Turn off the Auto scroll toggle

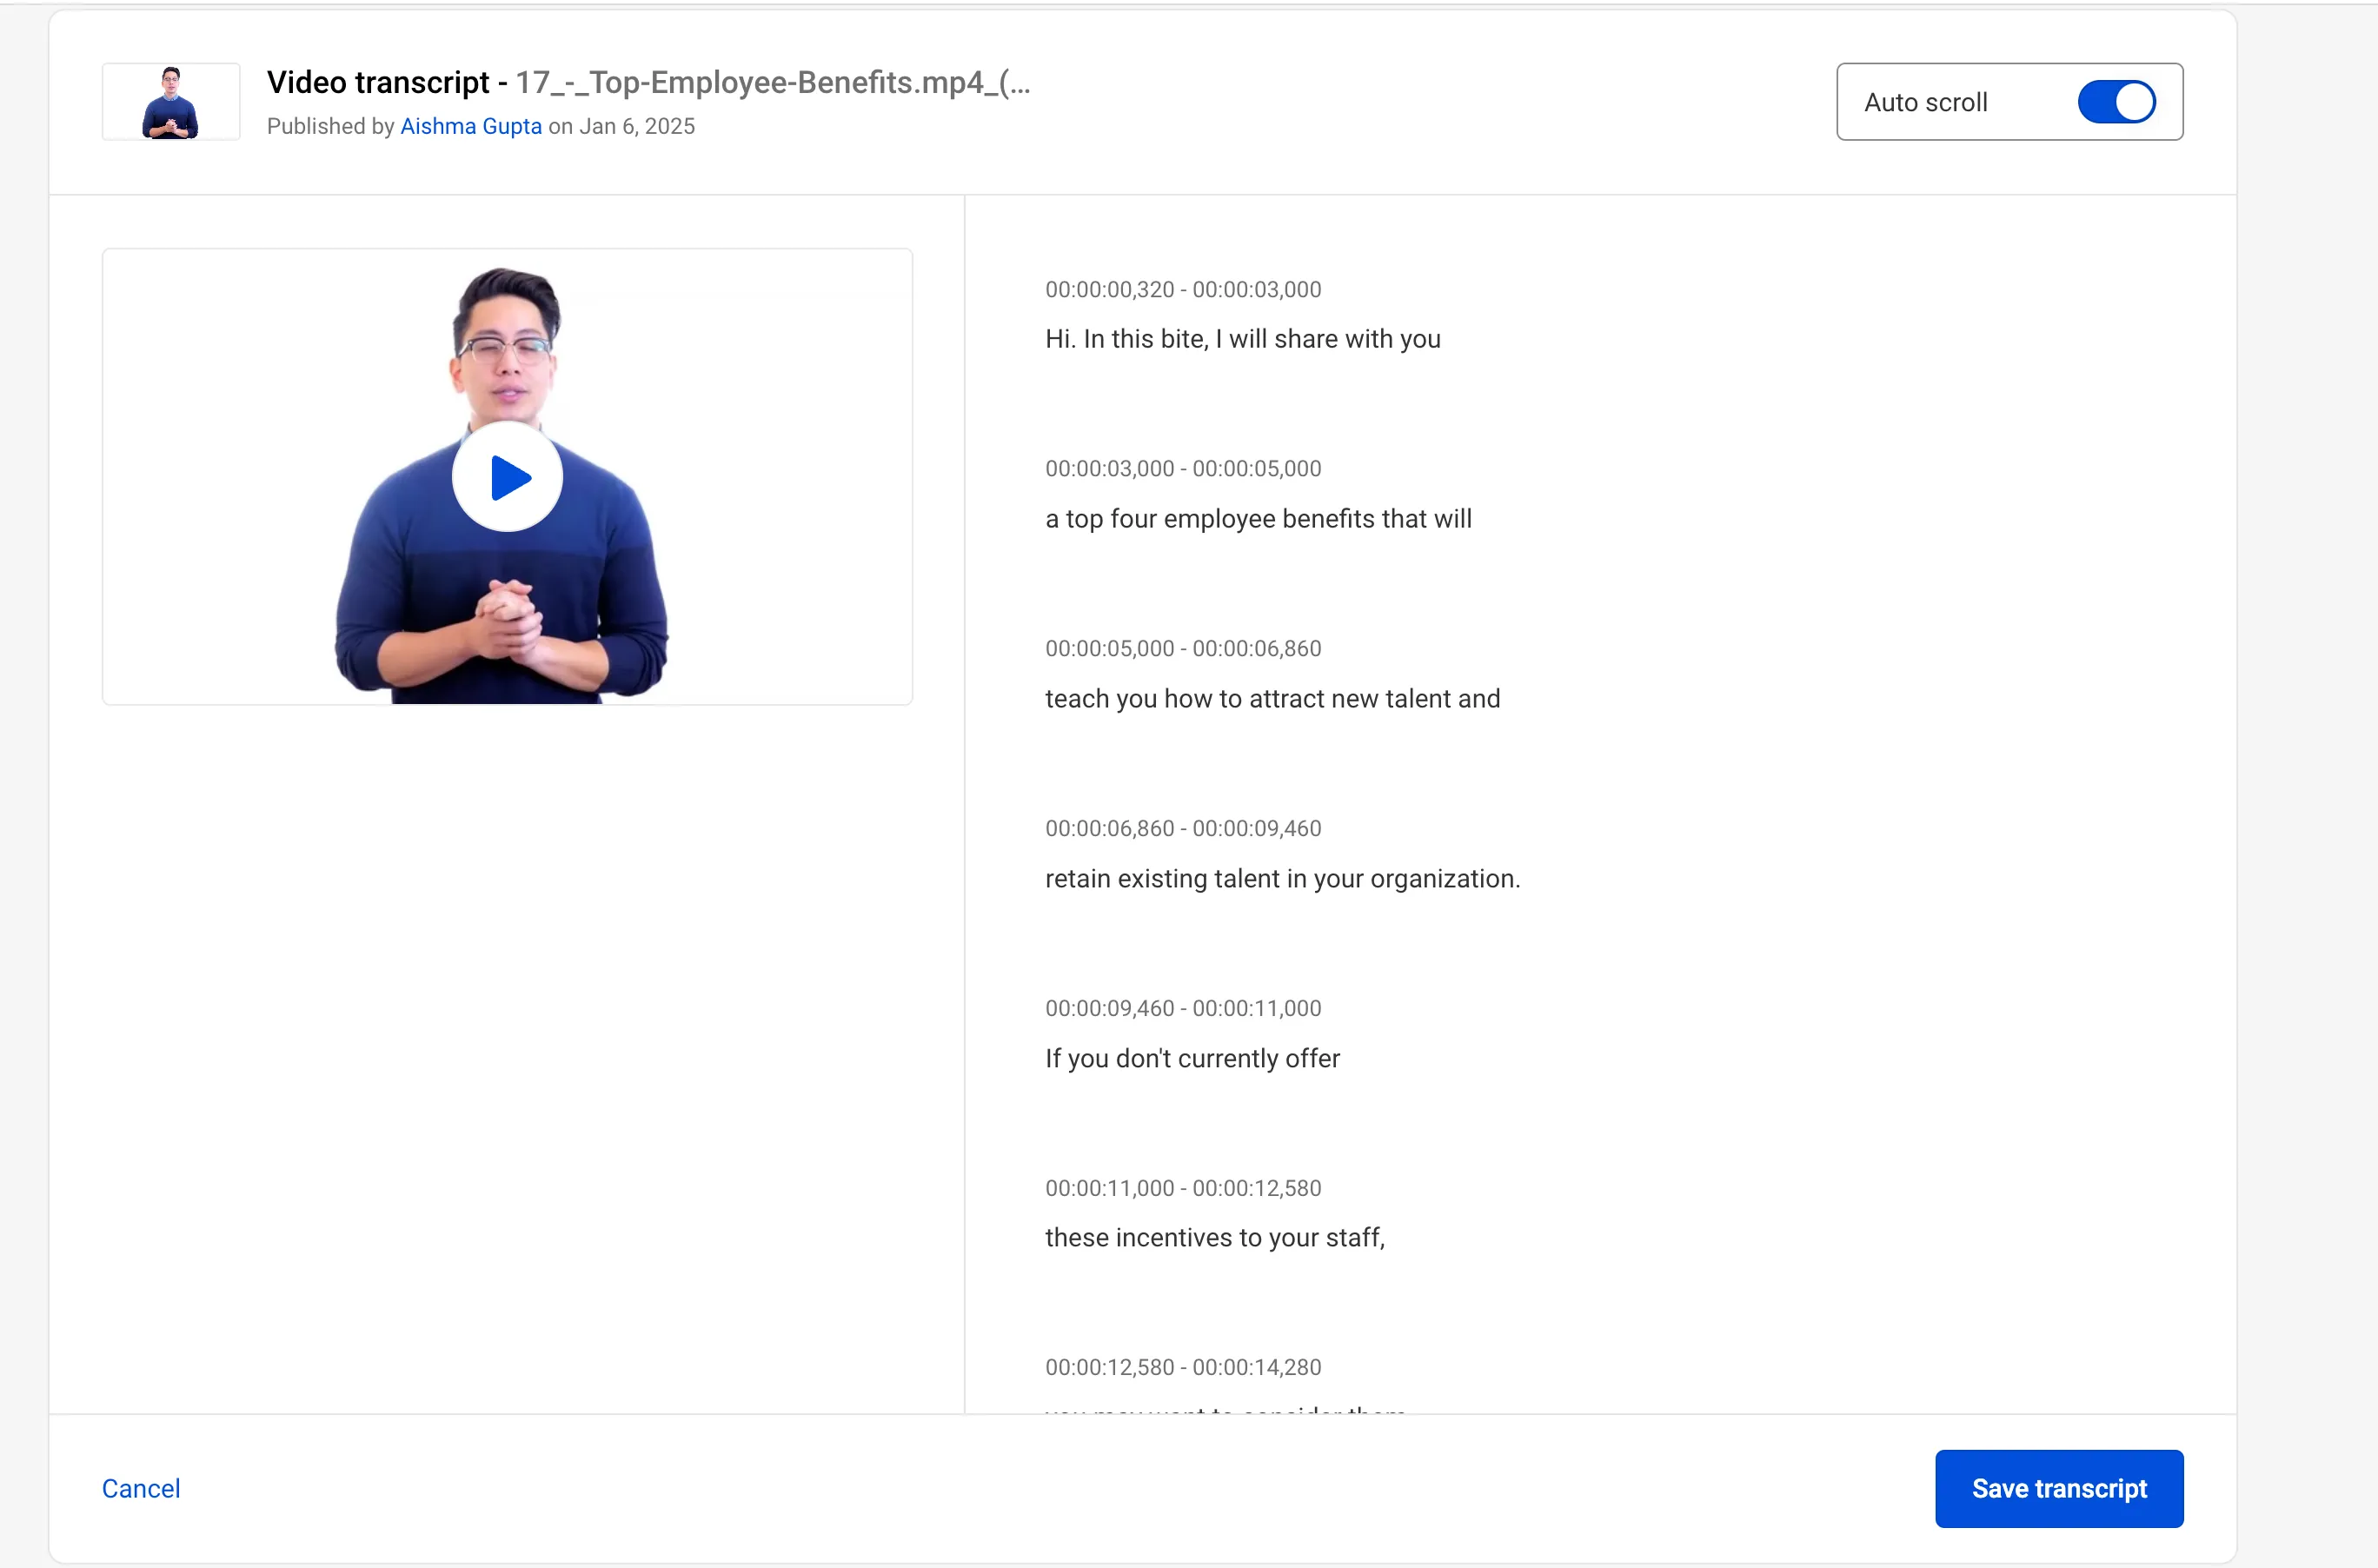click(x=2116, y=102)
